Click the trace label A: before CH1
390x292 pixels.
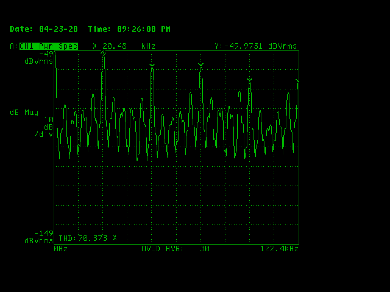coord(14,46)
